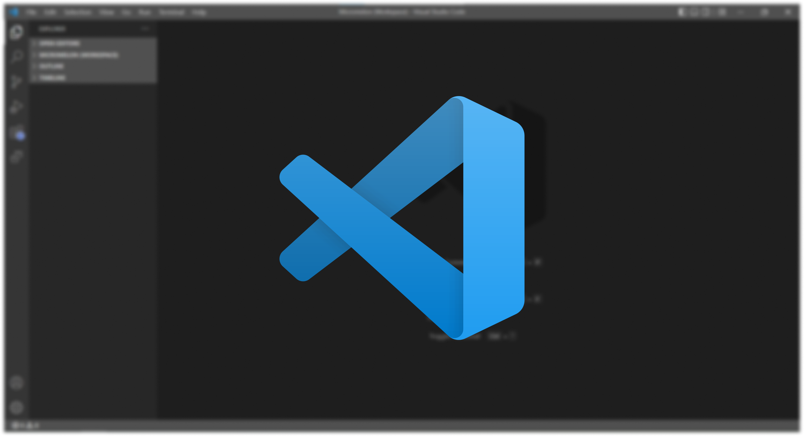Open the File menu
804x436 pixels.
point(31,12)
